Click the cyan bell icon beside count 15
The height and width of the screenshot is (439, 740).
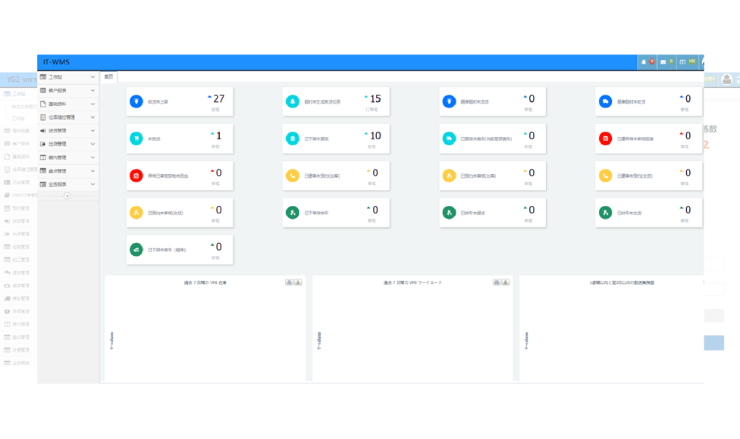pos(293,101)
